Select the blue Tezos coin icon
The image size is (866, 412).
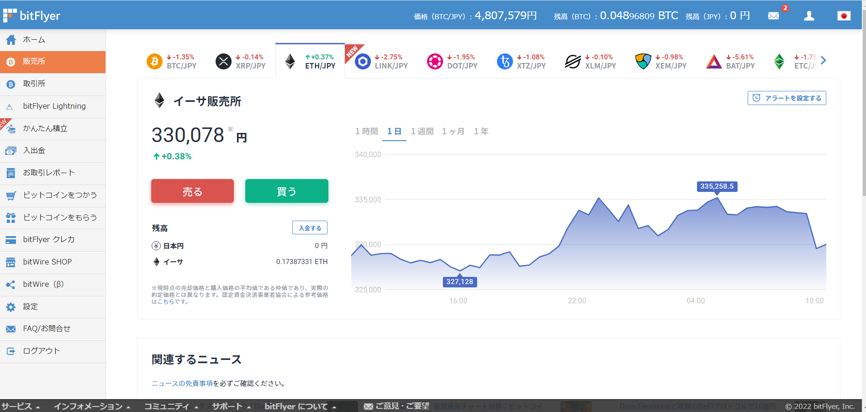tap(505, 61)
